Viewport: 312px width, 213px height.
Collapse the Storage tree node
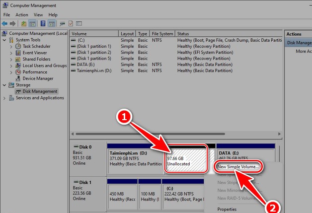click(x=4, y=85)
